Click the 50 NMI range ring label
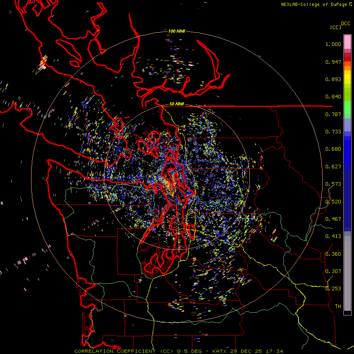354x354 pixels. [x=177, y=104]
